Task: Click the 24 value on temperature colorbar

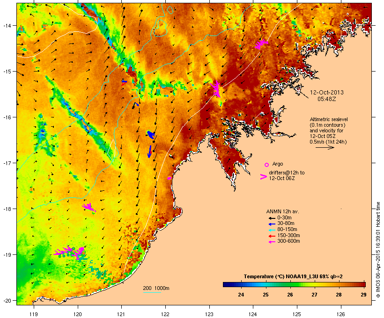Action: pos(241,295)
